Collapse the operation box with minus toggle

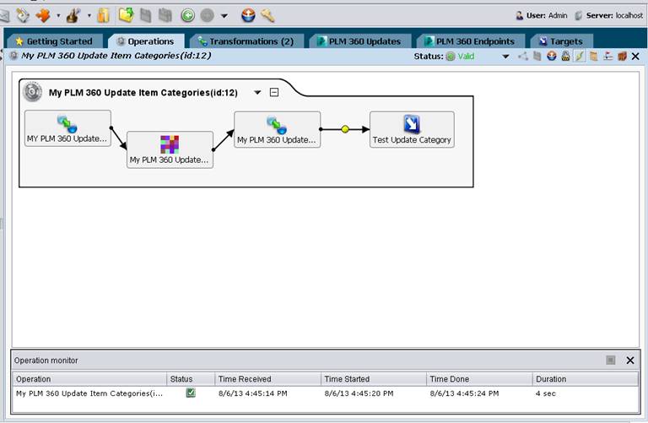(x=274, y=92)
